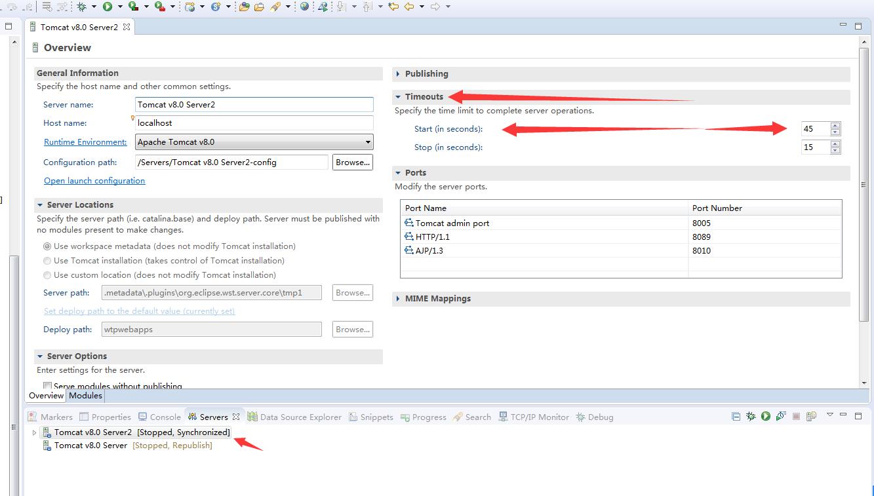
Task: Open the Markers view tab
Action: (x=50, y=417)
